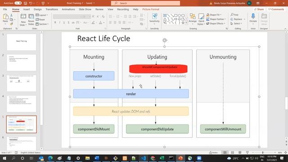Click the Paste clipboard icon
The image size is (288, 162).
[x=5, y=17]
